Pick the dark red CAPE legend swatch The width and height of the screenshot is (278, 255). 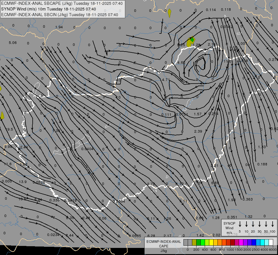point(233,243)
